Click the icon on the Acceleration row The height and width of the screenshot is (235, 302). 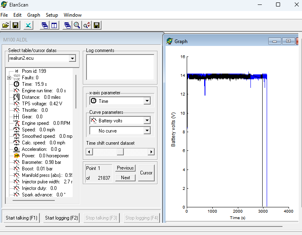click(x=17, y=149)
